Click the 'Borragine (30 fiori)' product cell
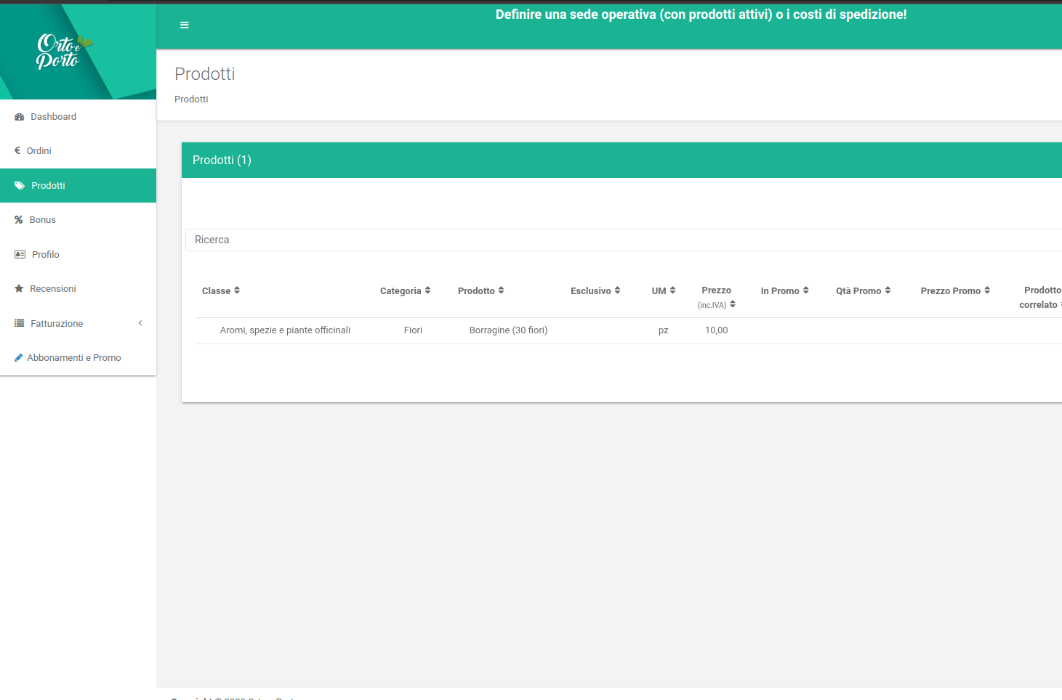 [508, 330]
